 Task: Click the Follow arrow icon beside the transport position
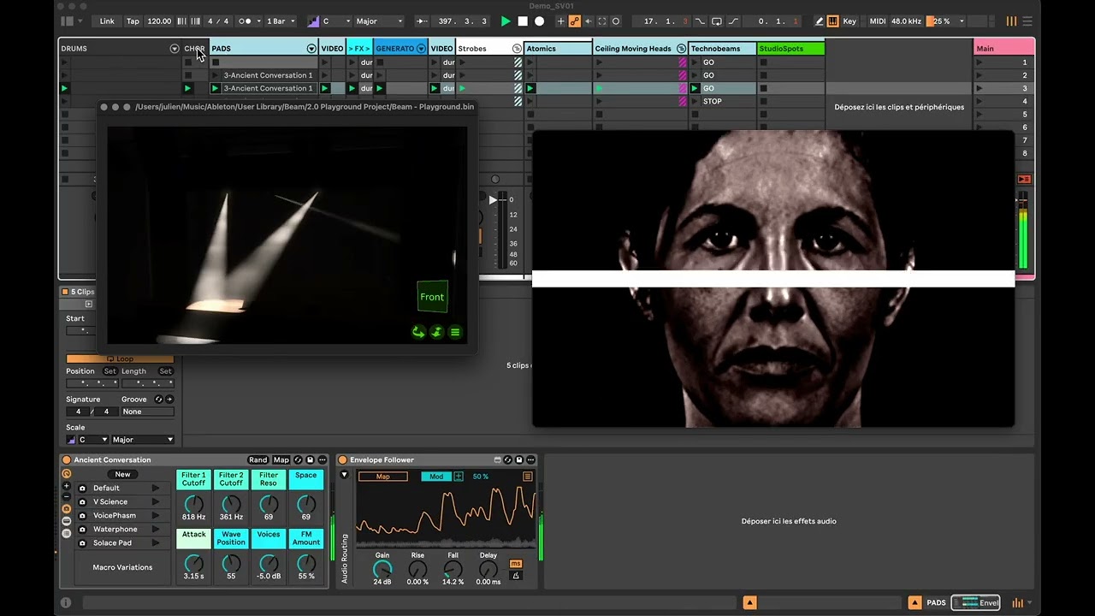click(x=421, y=21)
